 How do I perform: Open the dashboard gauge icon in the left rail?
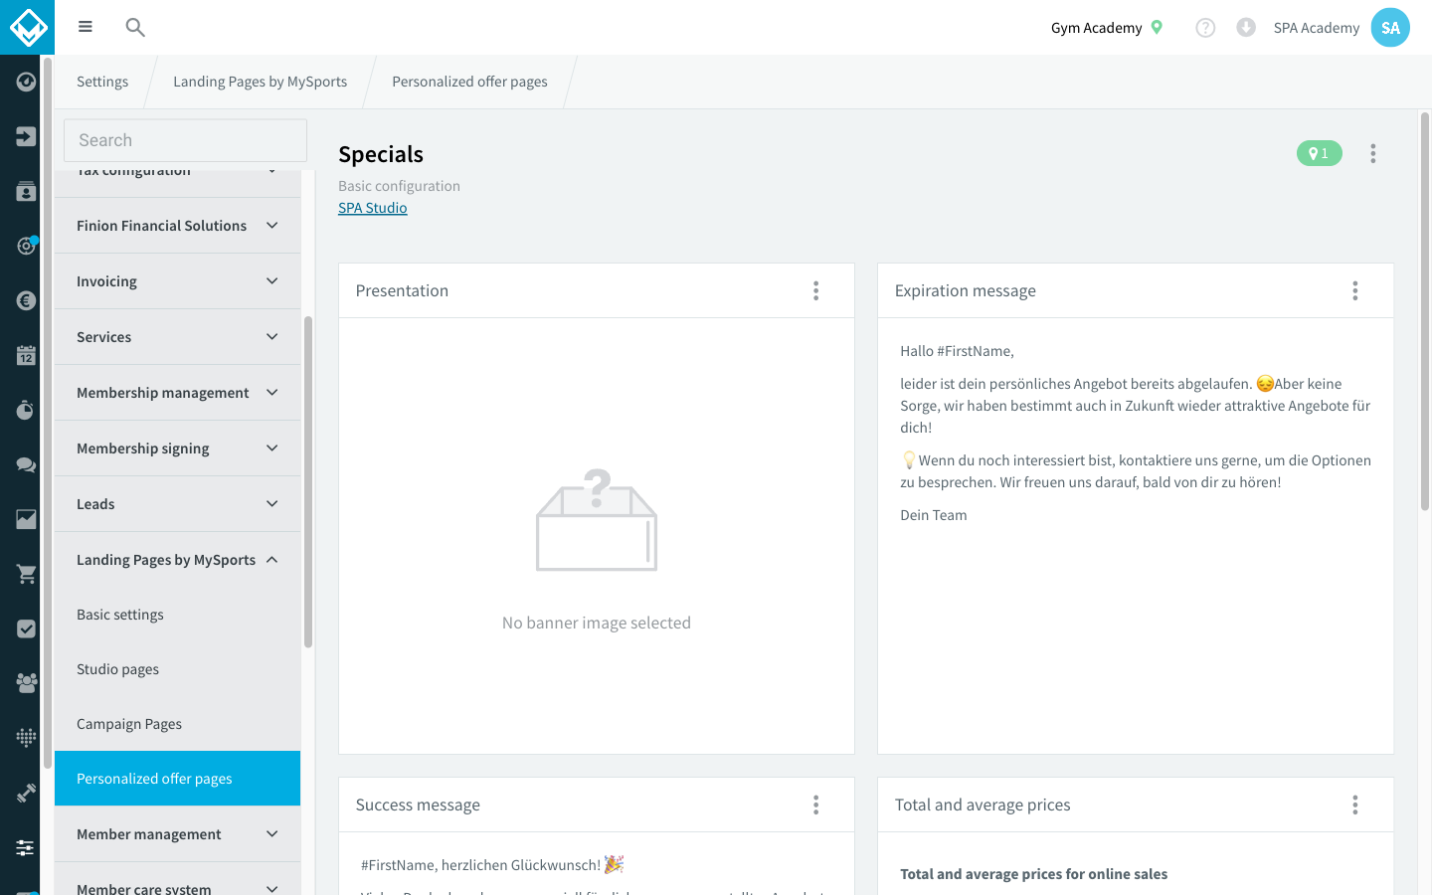pyautogui.click(x=26, y=82)
